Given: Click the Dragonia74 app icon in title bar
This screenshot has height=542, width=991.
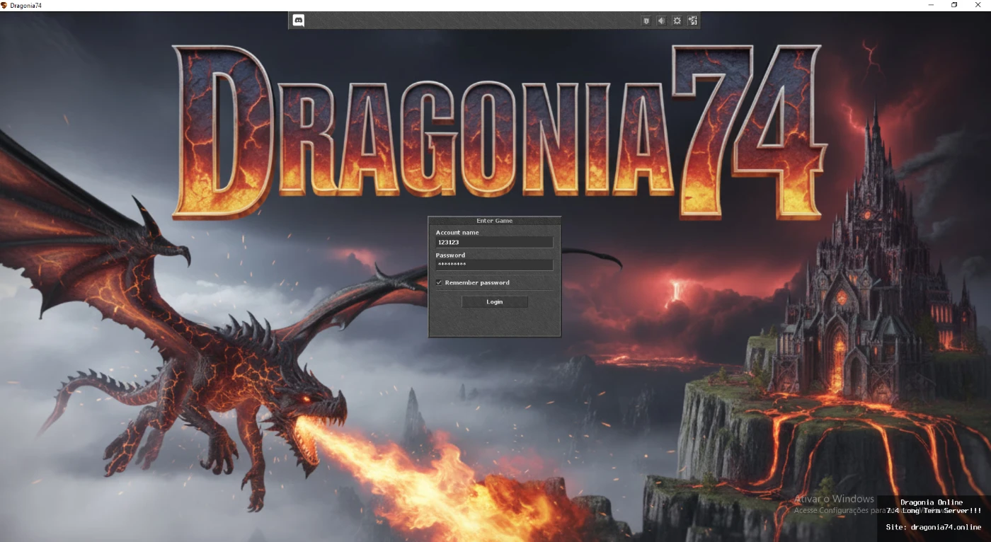Looking at the screenshot, I should point(4,5).
